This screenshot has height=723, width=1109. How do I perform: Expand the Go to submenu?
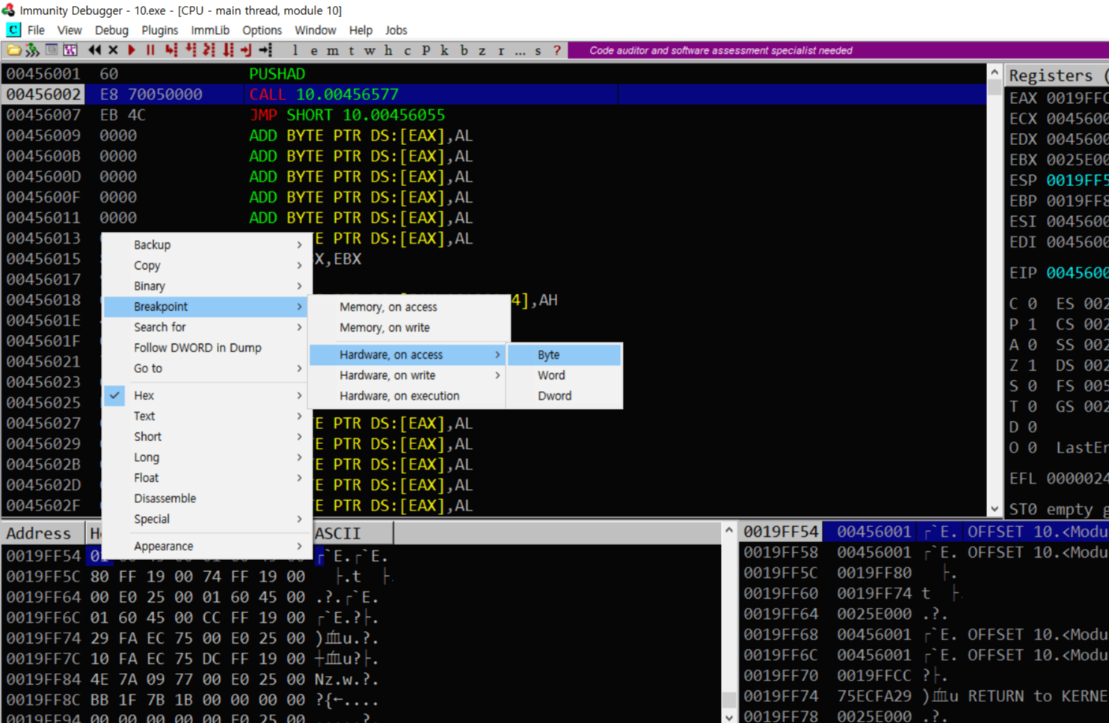[x=206, y=369]
